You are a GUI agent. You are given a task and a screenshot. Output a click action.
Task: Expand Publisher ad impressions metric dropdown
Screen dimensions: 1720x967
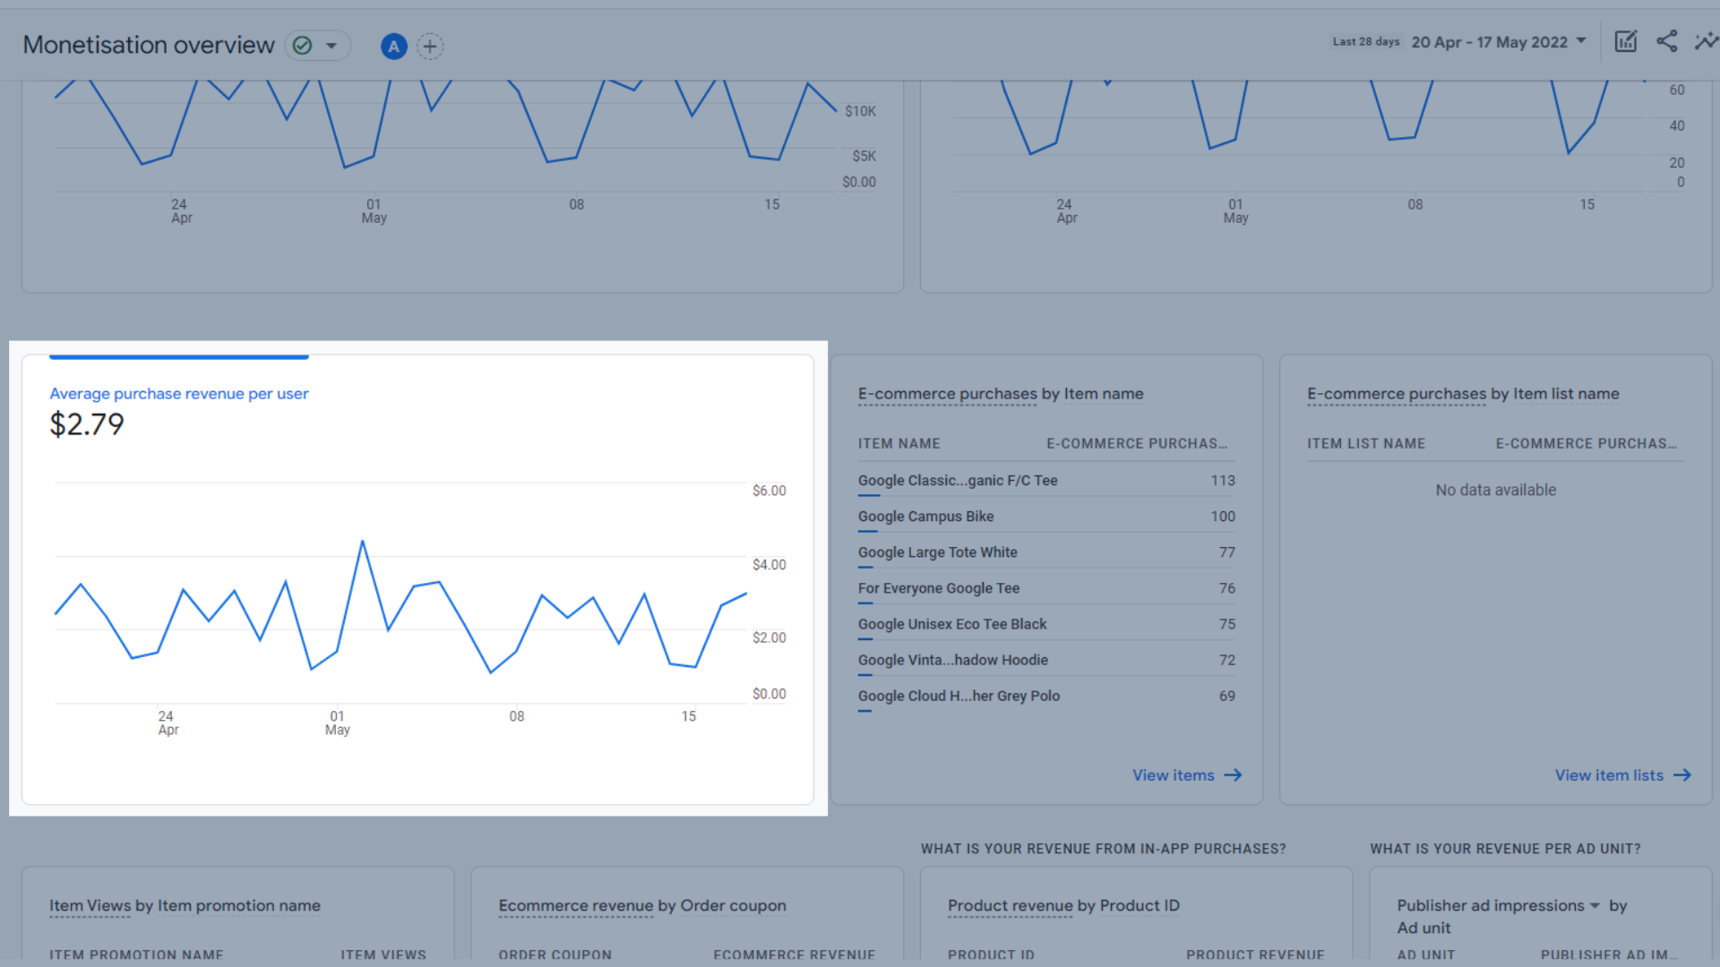1595,906
